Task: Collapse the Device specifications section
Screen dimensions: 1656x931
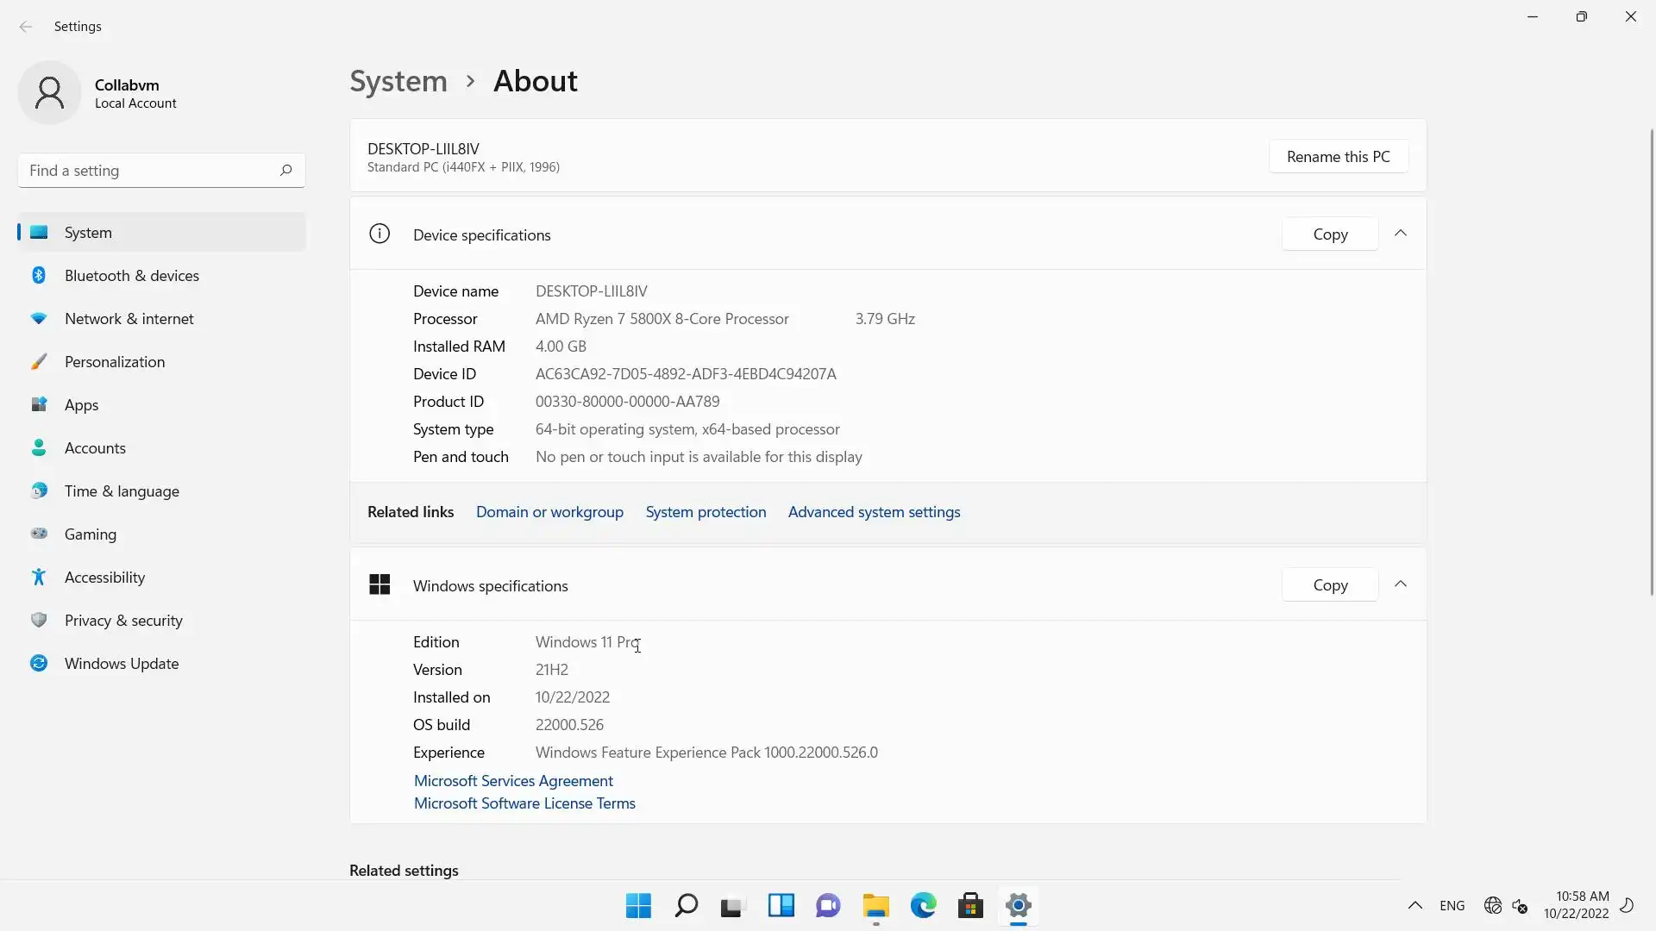Action: 1401,234
